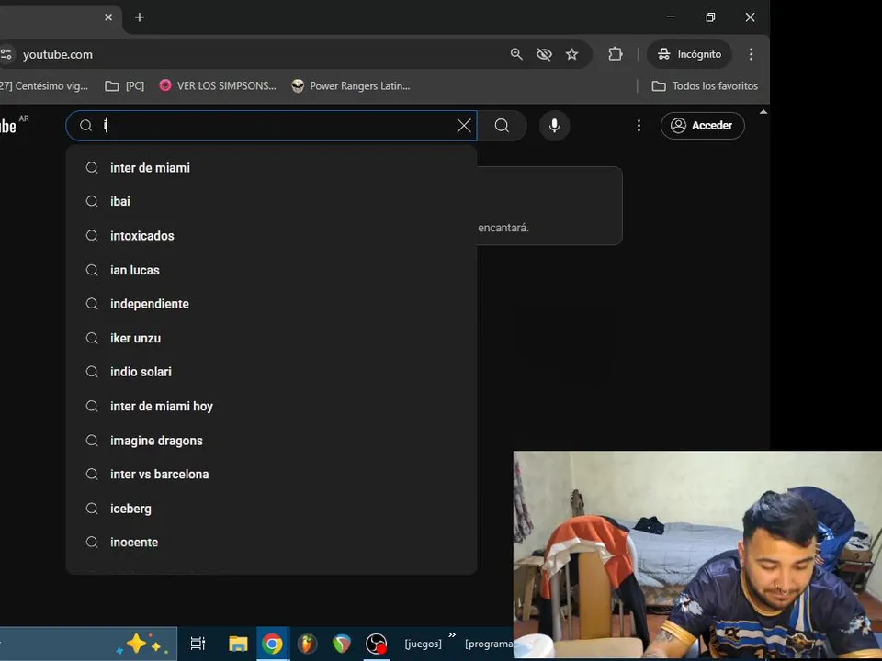Choose the "inter vs barcelona" suggestion
Image resolution: width=882 pixels, height=661 pixels.
(271, 474)
